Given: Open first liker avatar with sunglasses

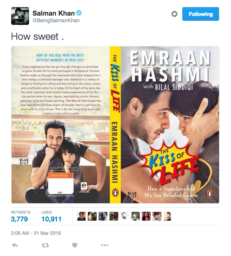Looking at the screenshot, I should [81, 216].
